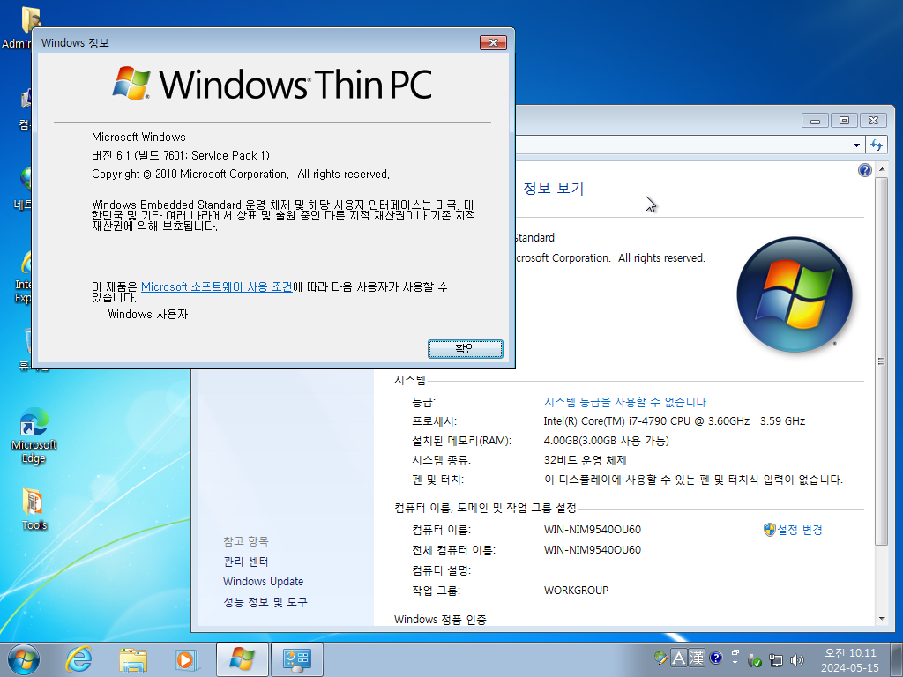Click the 32비트 운영 체제 text
903x677 pixels.
point(585,460)
